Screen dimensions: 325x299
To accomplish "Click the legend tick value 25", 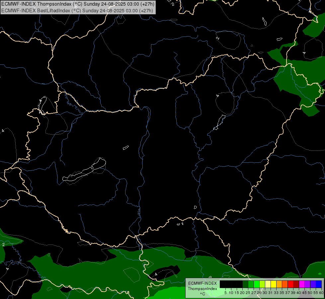I will coord(248,293).
